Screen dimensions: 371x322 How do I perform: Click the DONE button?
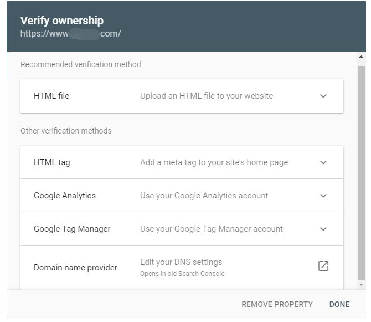click(339, 304)
